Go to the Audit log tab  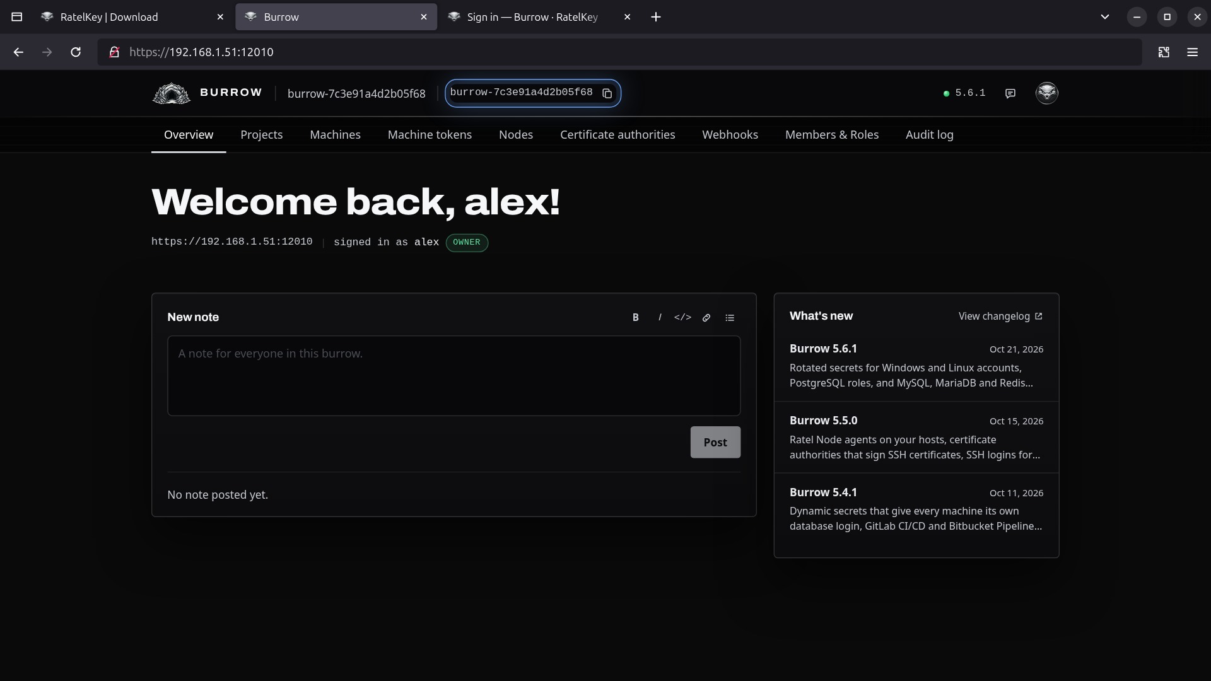[x=929, y=135]
